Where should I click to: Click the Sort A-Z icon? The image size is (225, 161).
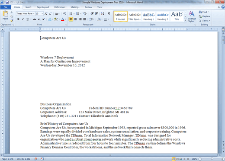103,13
